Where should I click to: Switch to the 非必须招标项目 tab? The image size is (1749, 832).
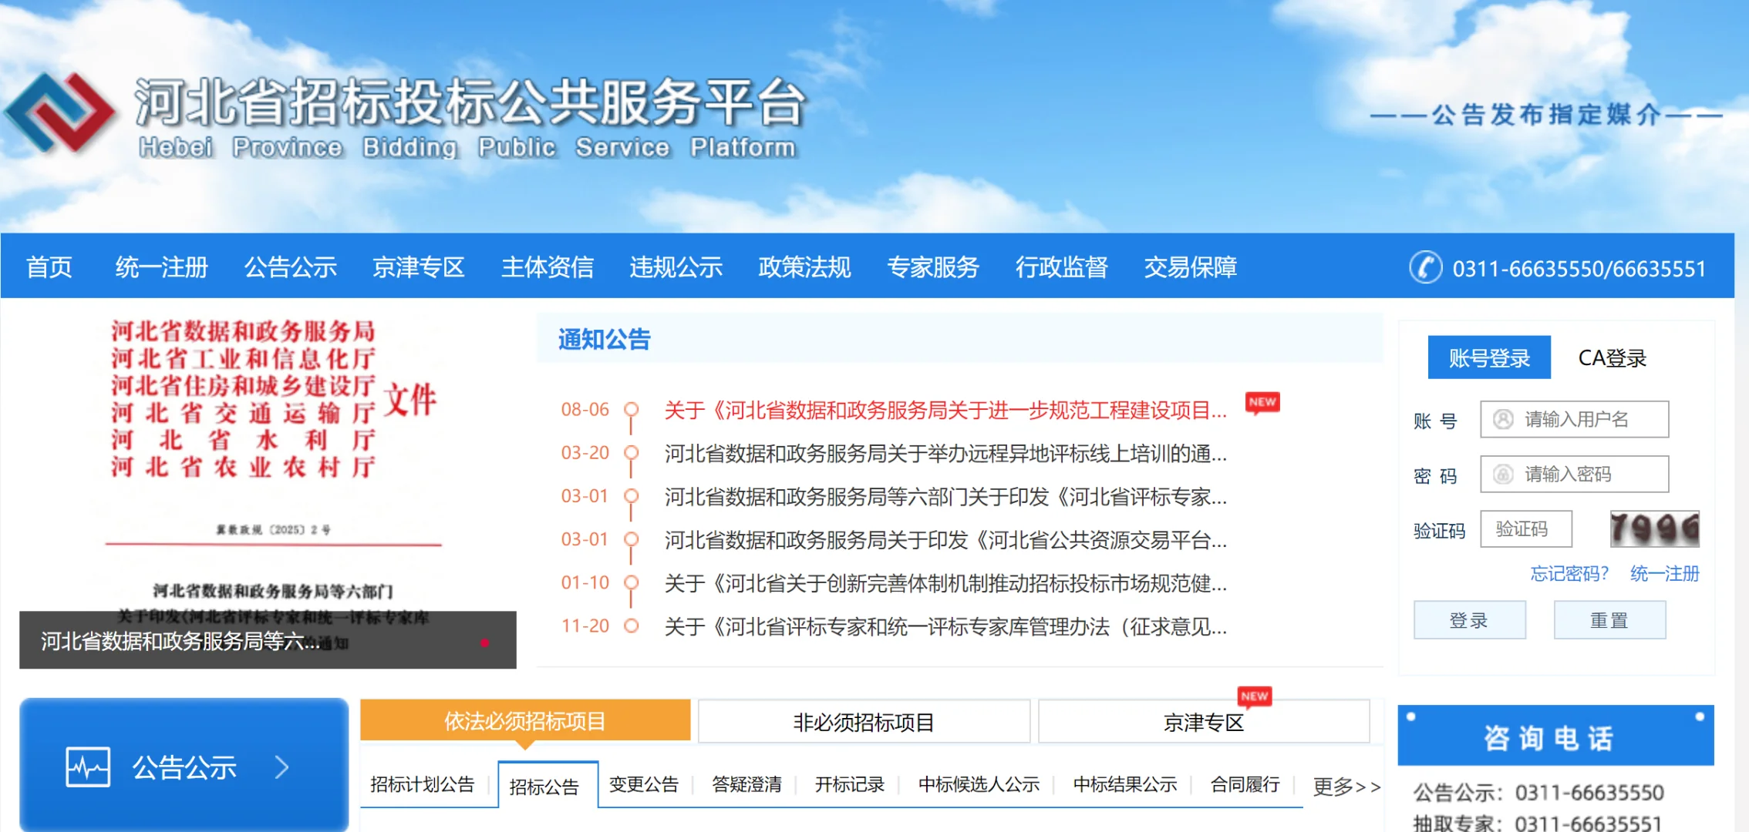[864, 722]
